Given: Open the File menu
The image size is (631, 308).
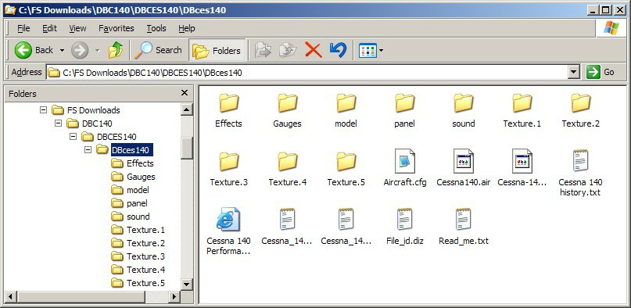Looking at the screenshot, I should [23, 28].
